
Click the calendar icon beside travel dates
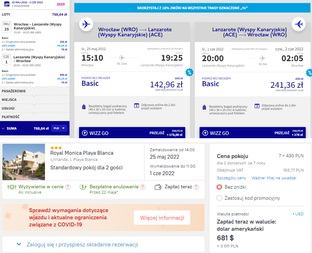point(7,4)
